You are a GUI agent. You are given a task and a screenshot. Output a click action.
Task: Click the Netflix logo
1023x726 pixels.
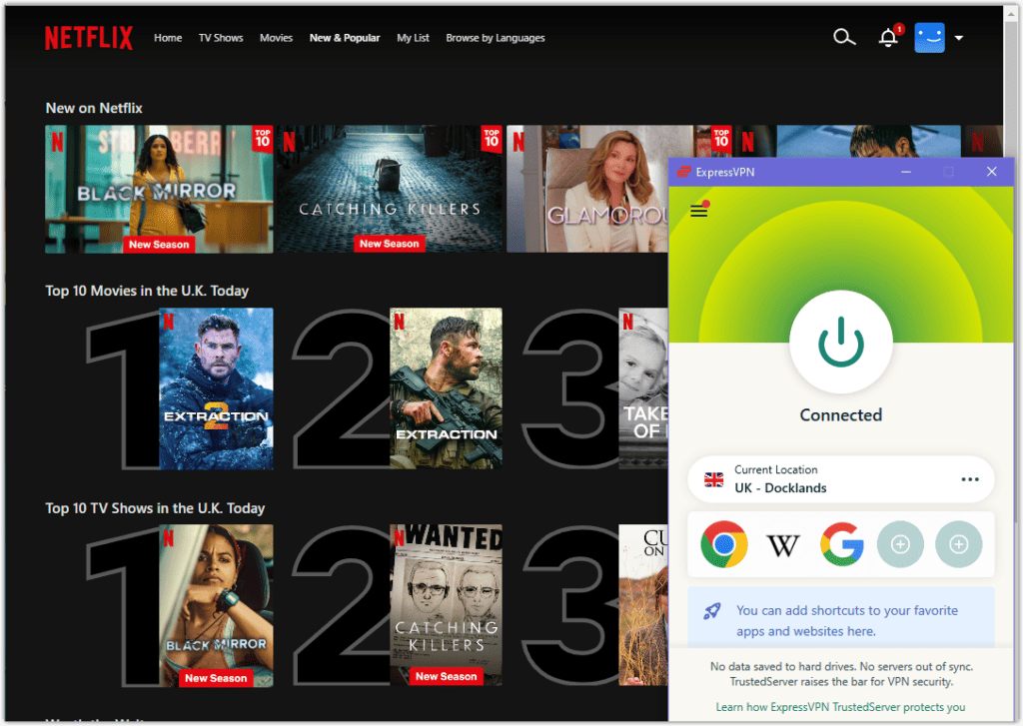coord(88,37)
